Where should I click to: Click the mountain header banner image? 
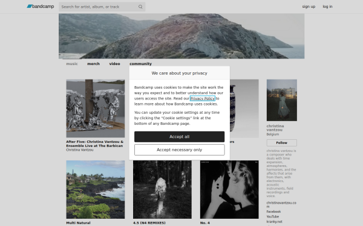pyautogui.click(x=181, y=36)
